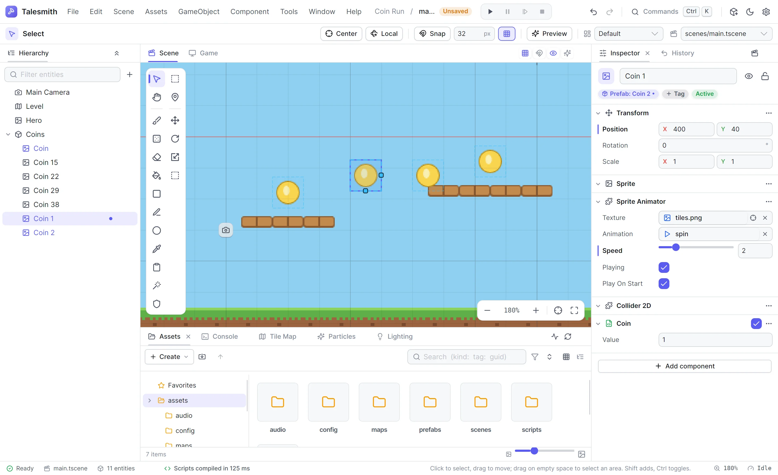Expand the Sprite component
The image size is (778, 475).
click(598, 184)
